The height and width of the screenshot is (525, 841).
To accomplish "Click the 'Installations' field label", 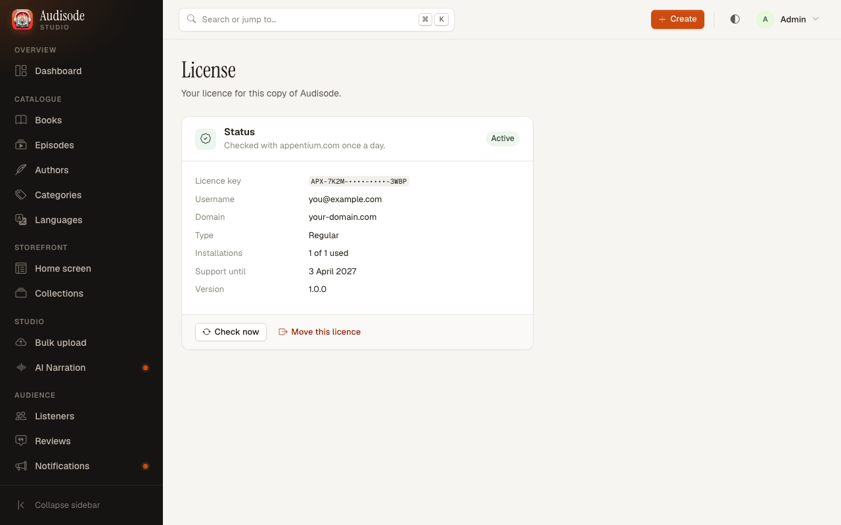I will click(x=219, y=253).
